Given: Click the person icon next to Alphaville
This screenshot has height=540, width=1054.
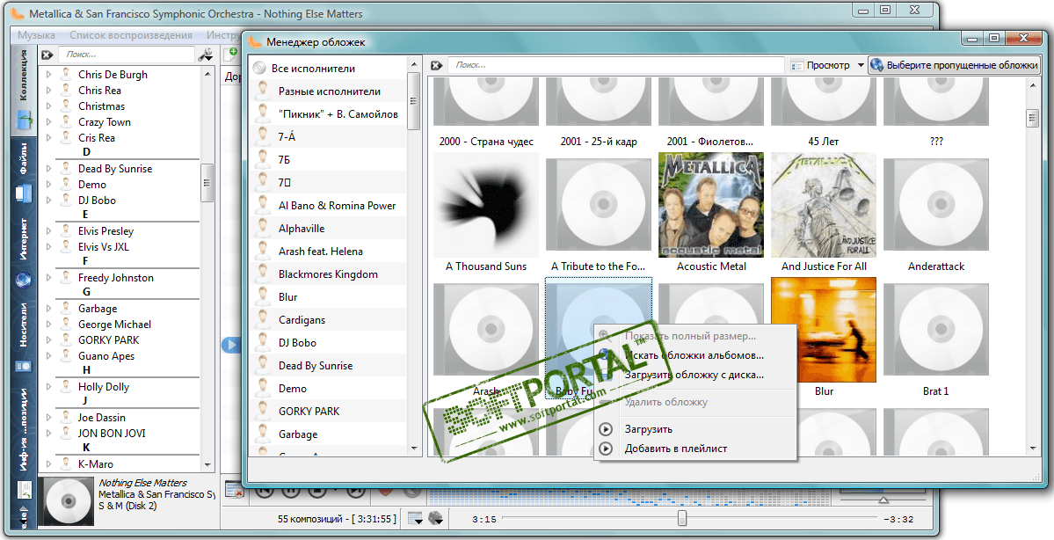Looking at the screenshot, I should [x=265, y=228].
